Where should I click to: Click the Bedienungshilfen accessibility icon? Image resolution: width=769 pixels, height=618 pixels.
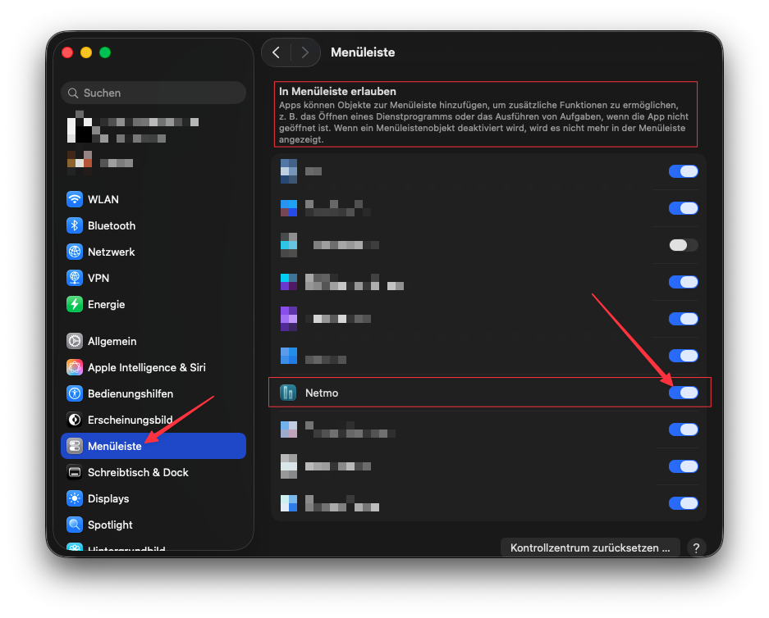coord(75,393)
